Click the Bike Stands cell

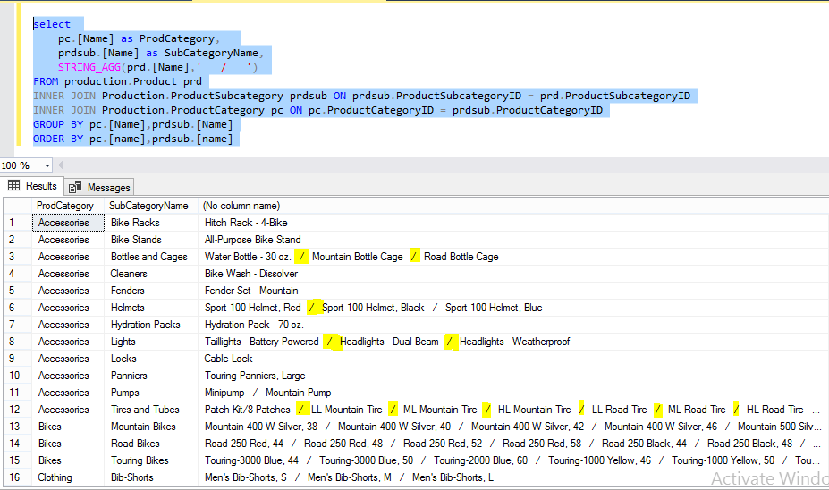click(150, 240)
